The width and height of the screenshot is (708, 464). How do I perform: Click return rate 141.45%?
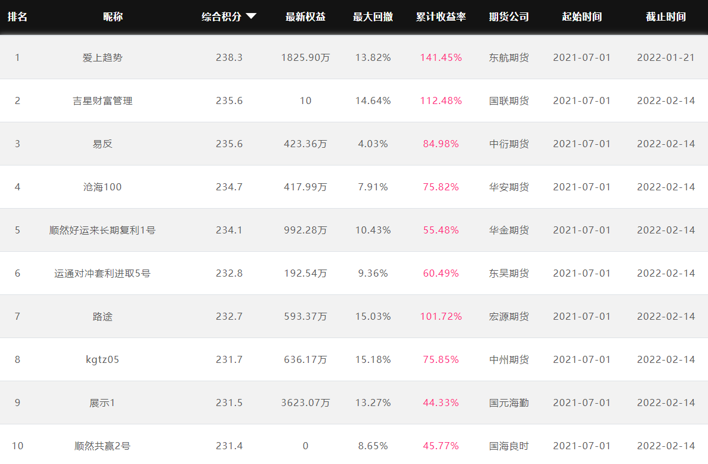(x=441, y=58)
